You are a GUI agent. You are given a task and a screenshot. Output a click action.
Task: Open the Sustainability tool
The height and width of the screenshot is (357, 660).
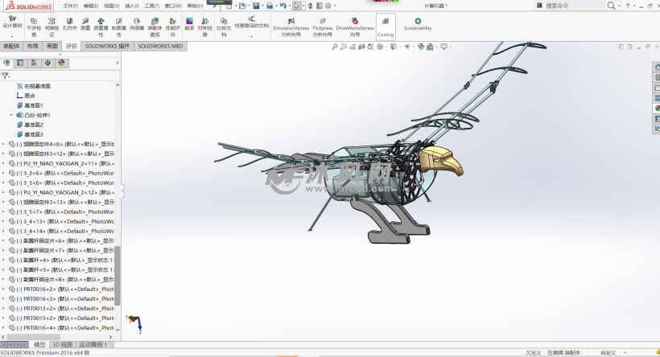418,24
